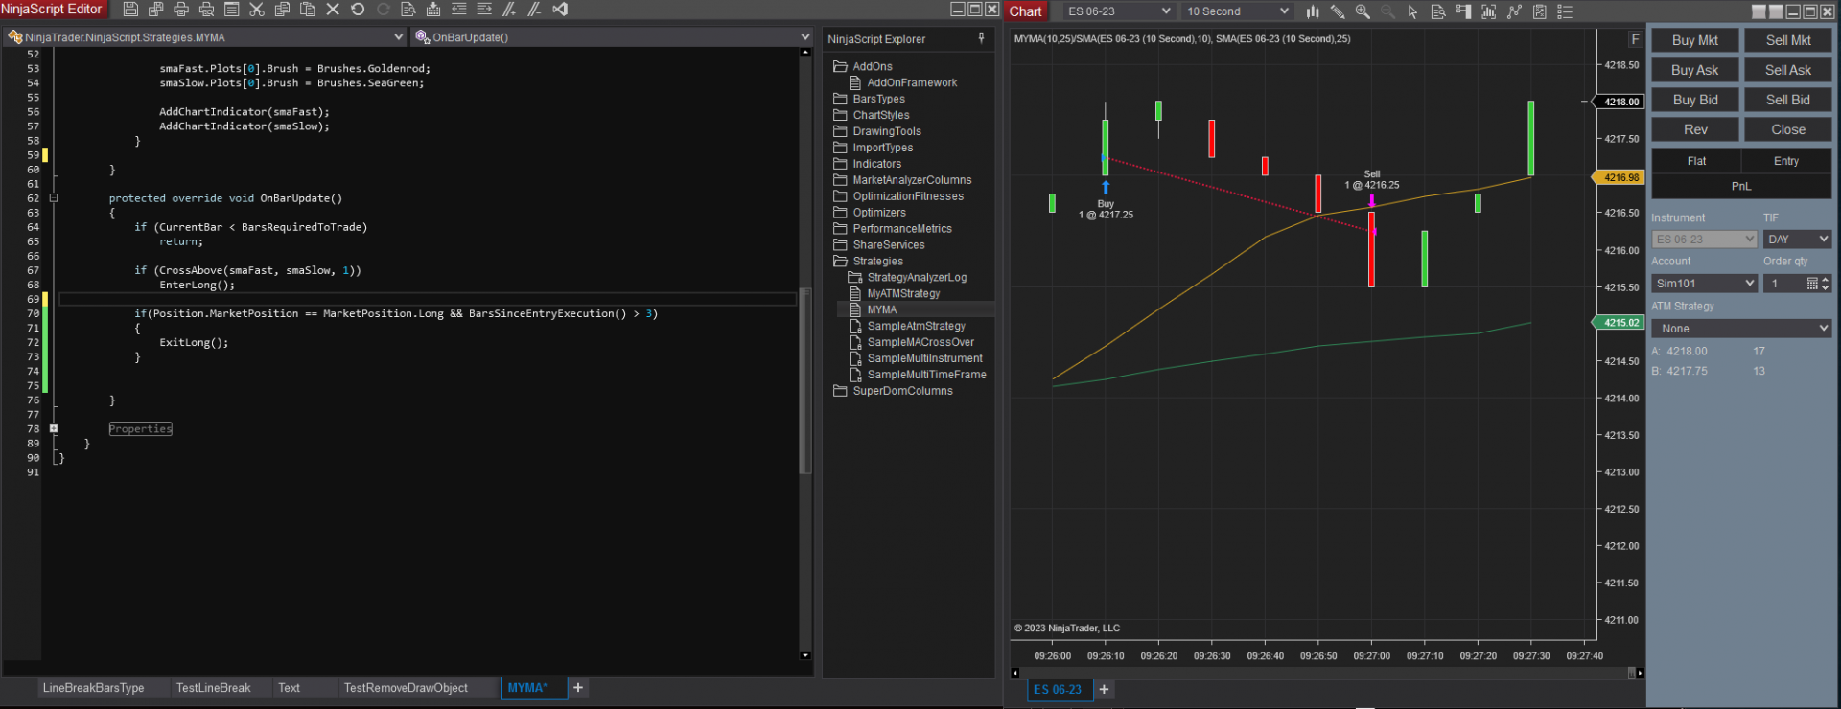Click the chart Zoom In magnifier
Screen dimensions: 1841x709
1363,11
